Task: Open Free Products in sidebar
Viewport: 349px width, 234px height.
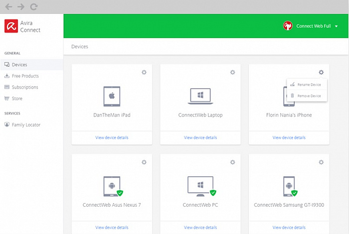Action: click(x=25, y=76)
